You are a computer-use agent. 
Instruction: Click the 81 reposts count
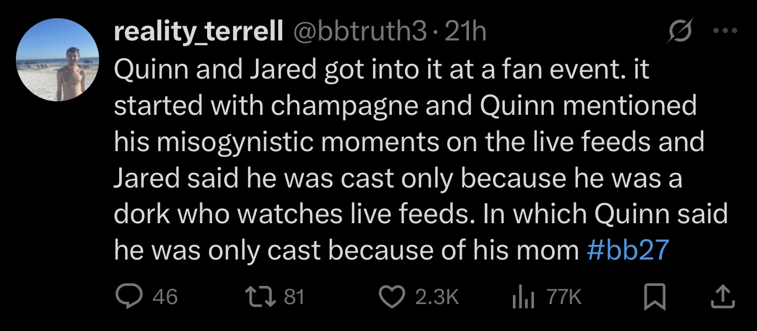point(293,297)
